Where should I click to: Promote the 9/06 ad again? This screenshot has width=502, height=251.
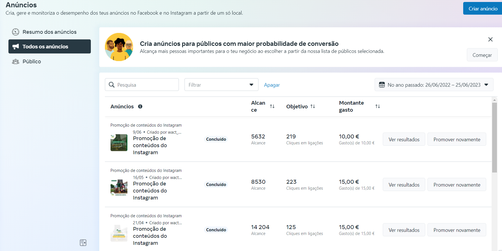coord(457,139)
